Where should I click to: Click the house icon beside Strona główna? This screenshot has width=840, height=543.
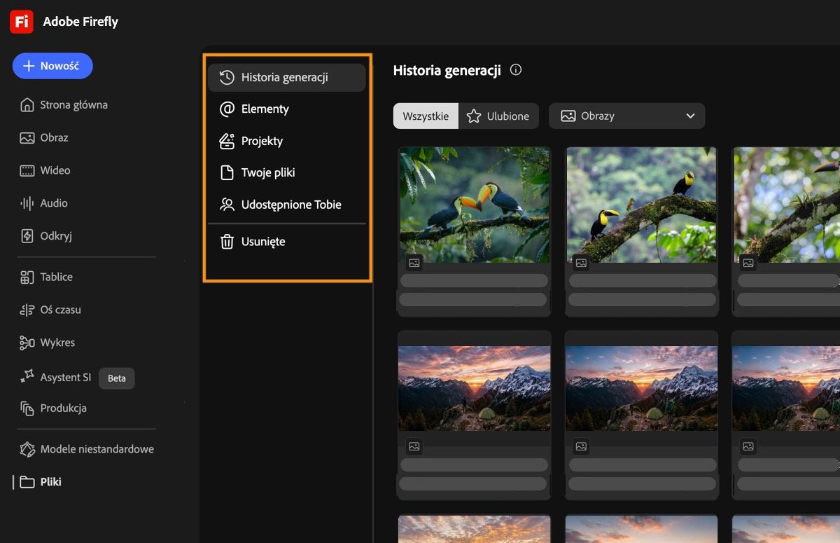tap(27, 105)
